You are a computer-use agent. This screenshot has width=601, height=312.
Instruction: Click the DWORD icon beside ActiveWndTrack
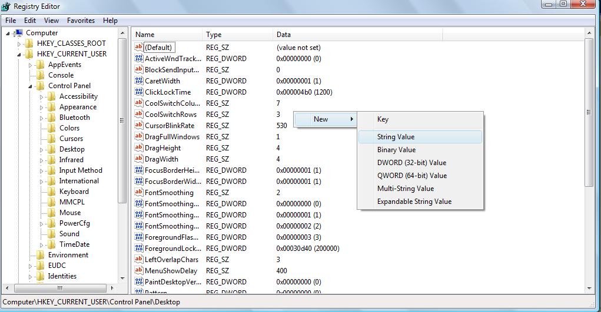139,58
